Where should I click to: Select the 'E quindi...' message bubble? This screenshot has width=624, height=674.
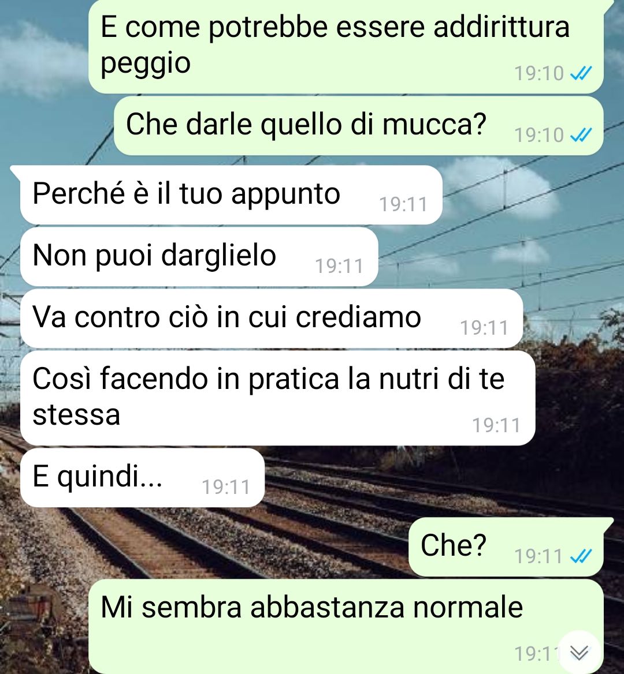(143, 478)
